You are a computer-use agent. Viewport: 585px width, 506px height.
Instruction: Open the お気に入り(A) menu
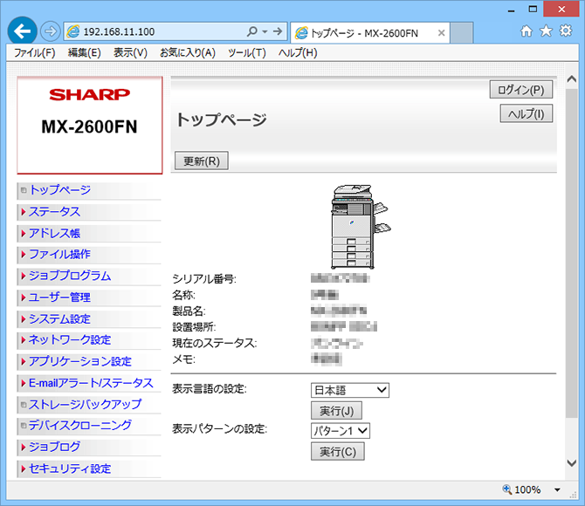point(187,52)
